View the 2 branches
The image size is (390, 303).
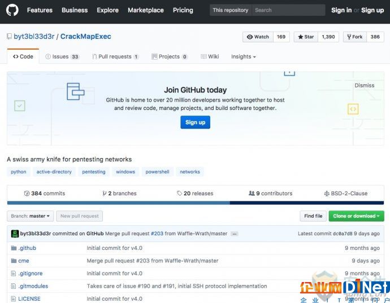point(119,193)
